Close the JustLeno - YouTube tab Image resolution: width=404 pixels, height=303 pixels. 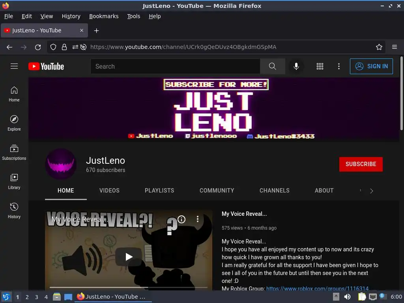82,30
